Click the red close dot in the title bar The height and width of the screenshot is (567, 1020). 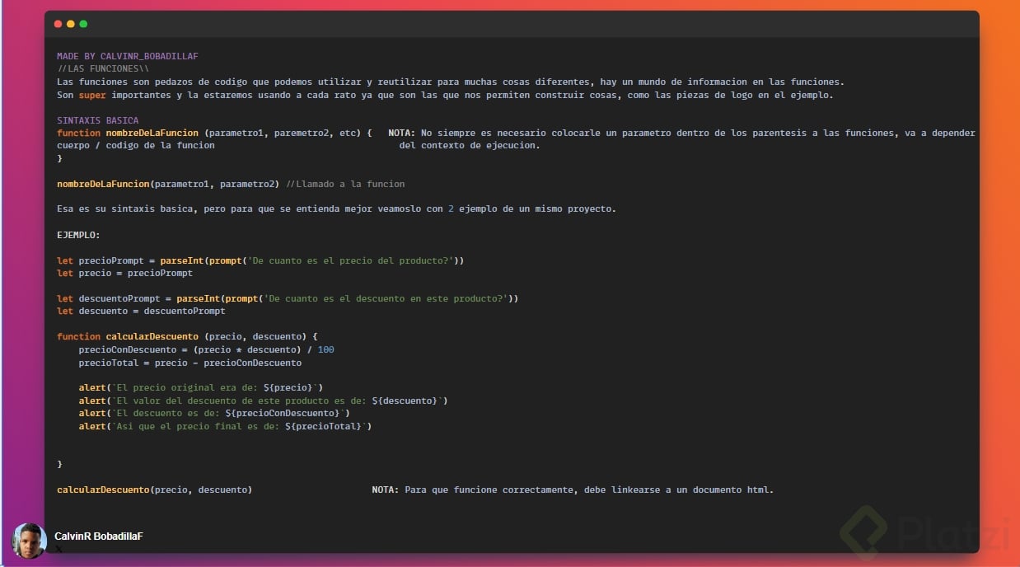[58, 24]
